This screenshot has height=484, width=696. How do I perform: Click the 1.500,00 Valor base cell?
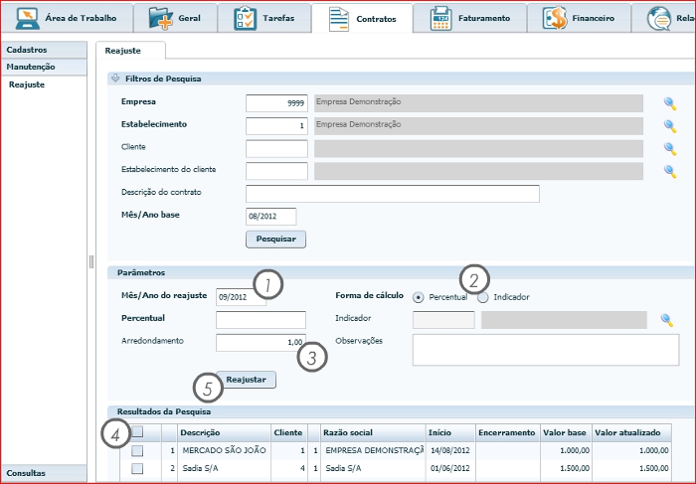pos(566,468)
